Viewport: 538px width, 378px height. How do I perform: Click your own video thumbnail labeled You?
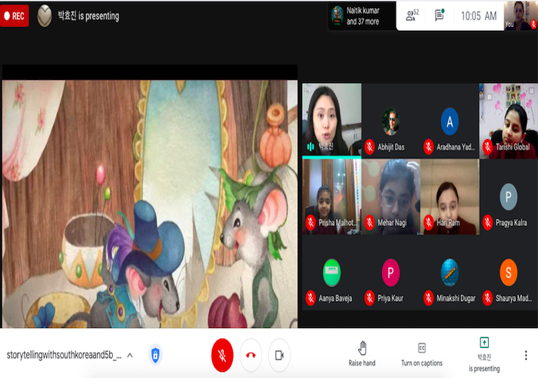point(520,15)
